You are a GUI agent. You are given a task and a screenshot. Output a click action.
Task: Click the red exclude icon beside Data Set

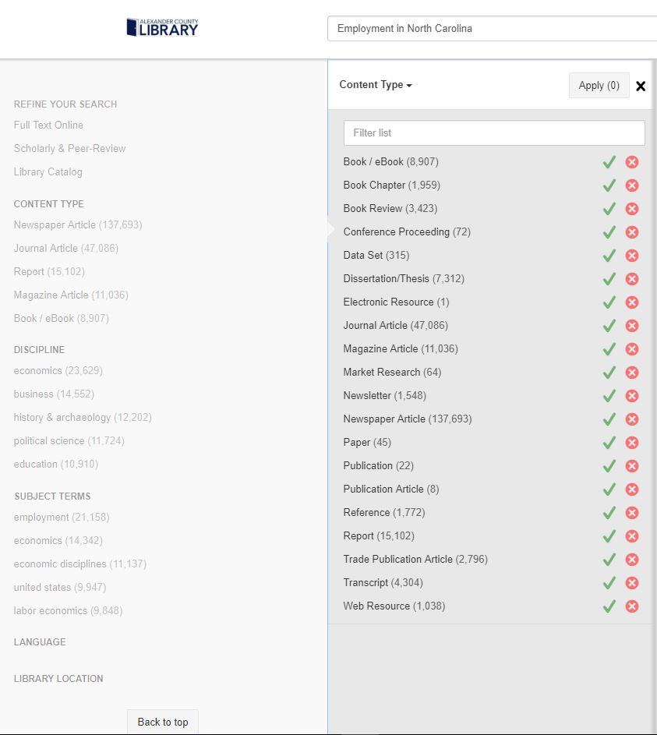tap(632, 256)
